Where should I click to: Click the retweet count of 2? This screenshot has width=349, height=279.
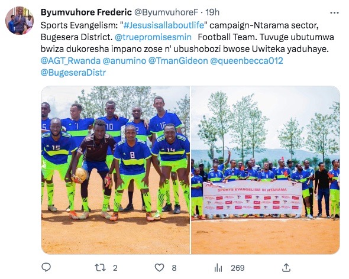(115, 268)
